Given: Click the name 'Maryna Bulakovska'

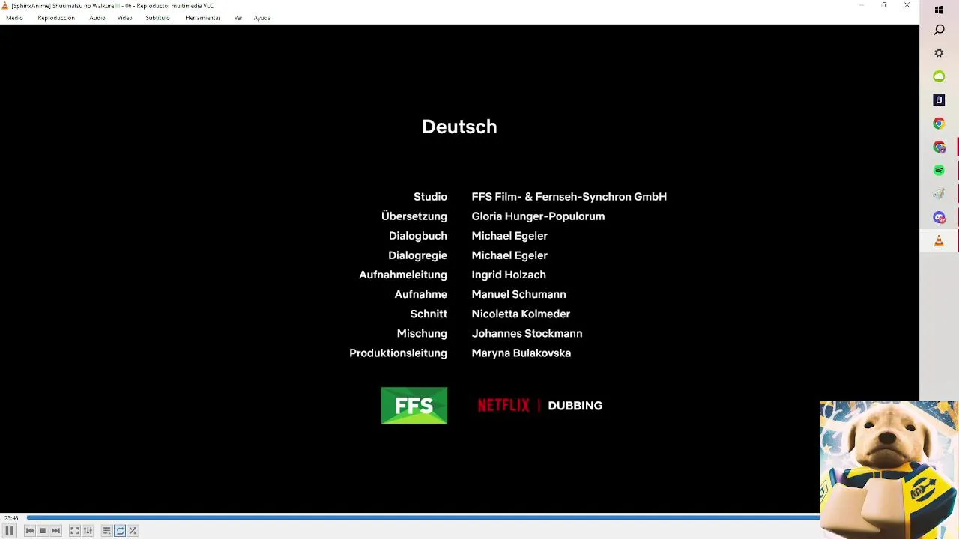Looking at the screenshot, I should (521, 353).
